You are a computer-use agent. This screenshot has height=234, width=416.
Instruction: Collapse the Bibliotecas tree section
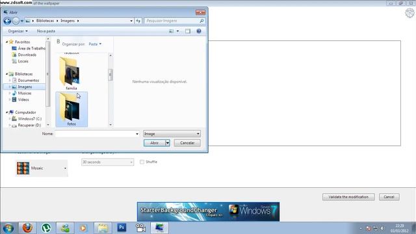7,74
